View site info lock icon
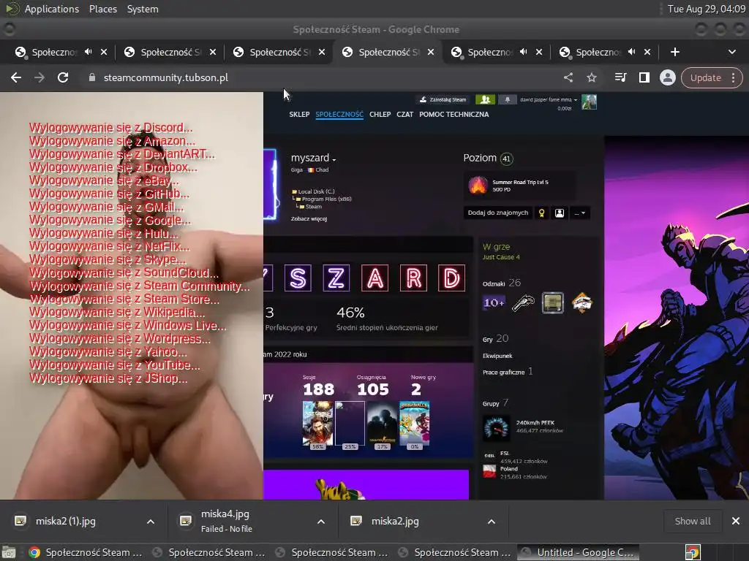 pos(92,77)
